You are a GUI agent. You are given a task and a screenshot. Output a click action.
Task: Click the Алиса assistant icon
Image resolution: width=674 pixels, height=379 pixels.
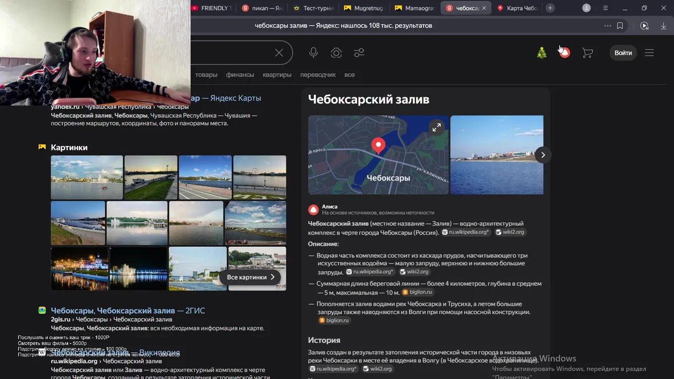313,210
